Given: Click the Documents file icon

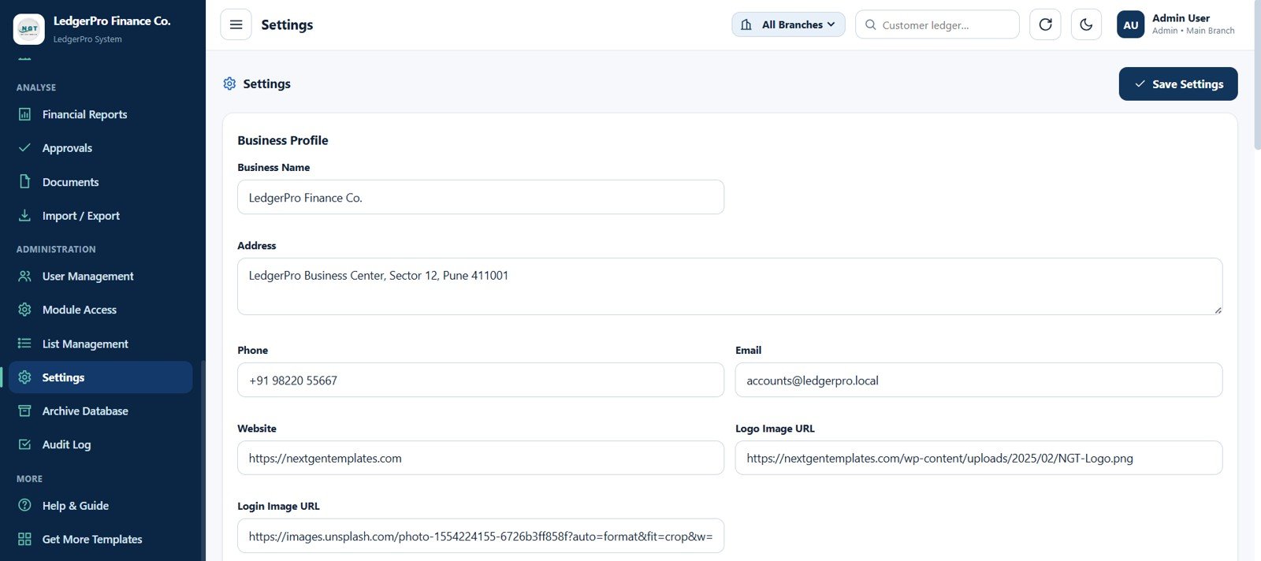Looking at the screenshot, I should click(x=24, y=182).
